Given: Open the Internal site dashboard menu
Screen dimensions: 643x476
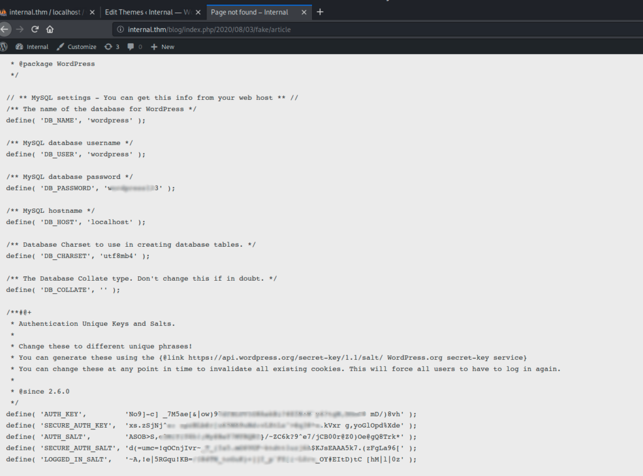Looking at the screenshot, I should (32, 46).
